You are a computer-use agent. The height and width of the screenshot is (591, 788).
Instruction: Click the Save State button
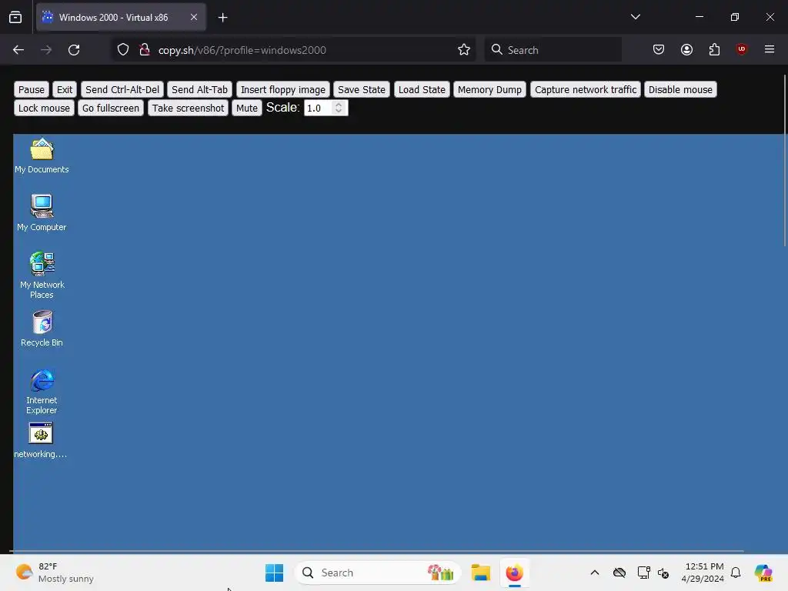[362, 89]
